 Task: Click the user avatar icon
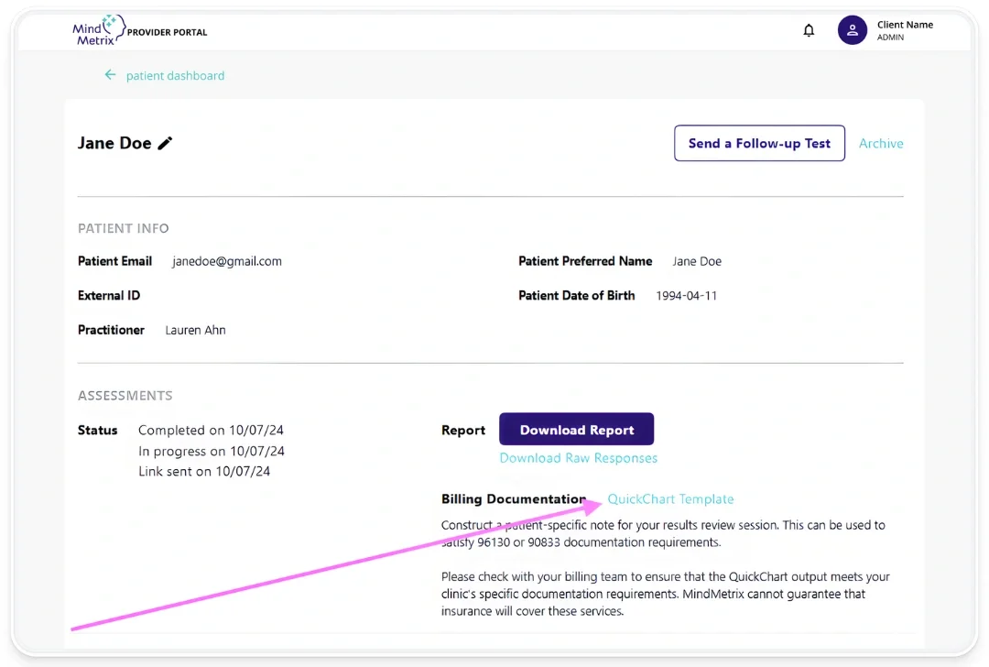click(852, 30)
